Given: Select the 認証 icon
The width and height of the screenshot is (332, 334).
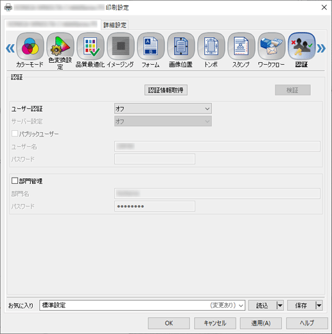Looking at the screenshot, I should [302, 46].
